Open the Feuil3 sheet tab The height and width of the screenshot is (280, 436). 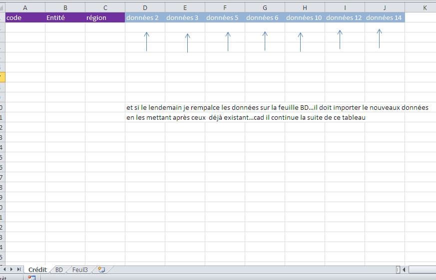[80, 270]
